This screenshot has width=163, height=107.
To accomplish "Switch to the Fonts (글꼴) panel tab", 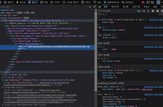I will (x=155, y=7).
